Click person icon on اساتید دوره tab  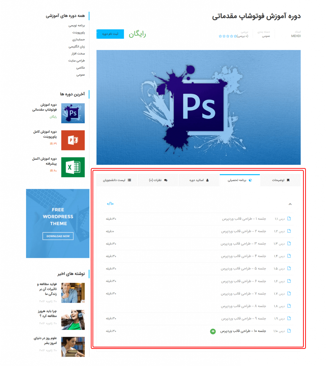208,180
